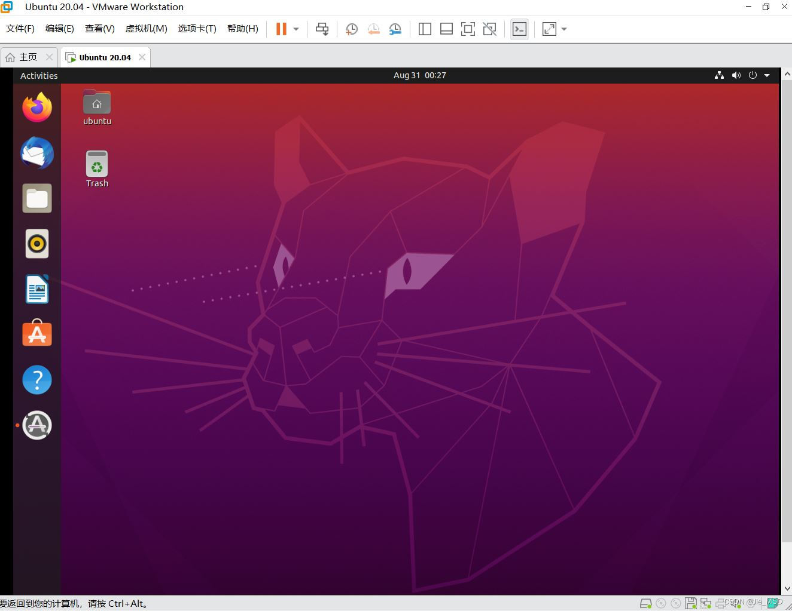Open Ubuntu Software from the dock

tap(37, 333)
